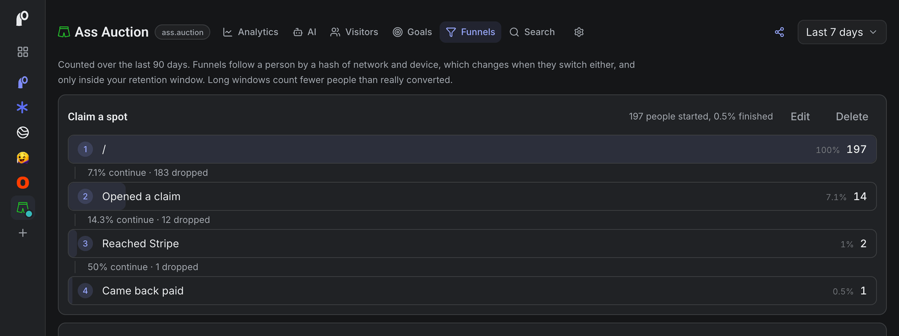
Task: Click the green Ass Auction header icon
Action: [x=64, y=32]
